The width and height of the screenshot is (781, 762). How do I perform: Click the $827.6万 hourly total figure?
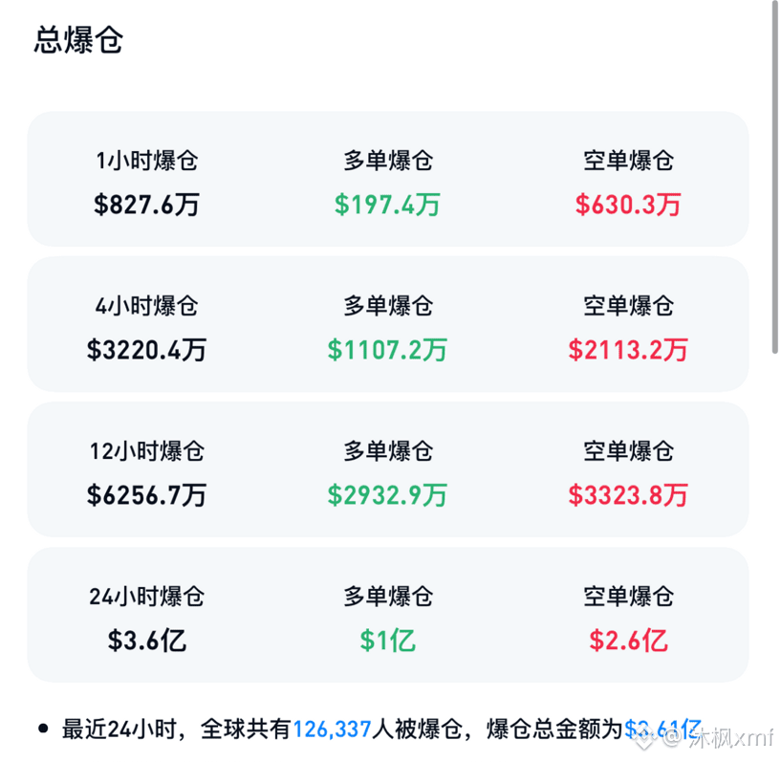[147, 203]
